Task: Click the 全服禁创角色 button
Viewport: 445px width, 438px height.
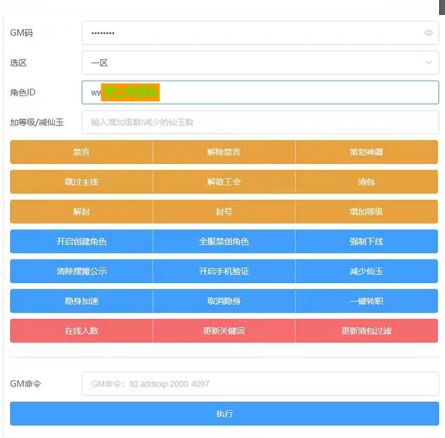Action: pos(224,241)
